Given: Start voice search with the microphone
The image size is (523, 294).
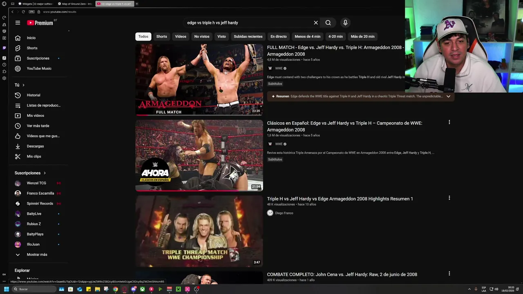Looking at the screenshot, I should point(345,23).
